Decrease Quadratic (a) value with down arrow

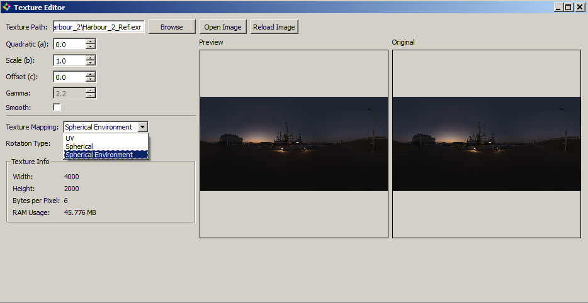91,47
